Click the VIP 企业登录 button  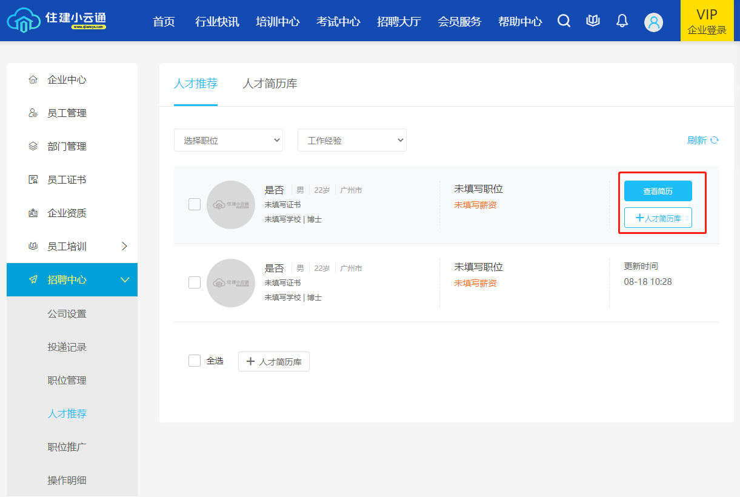[x=707, y=21]
